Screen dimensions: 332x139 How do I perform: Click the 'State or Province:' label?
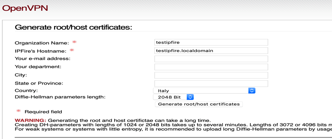tap(39, 83)
